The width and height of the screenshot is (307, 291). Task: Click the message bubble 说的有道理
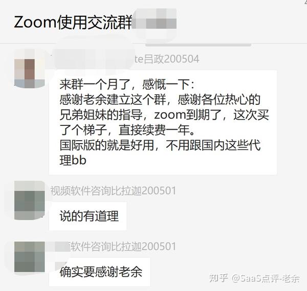[x=88, y=216]
